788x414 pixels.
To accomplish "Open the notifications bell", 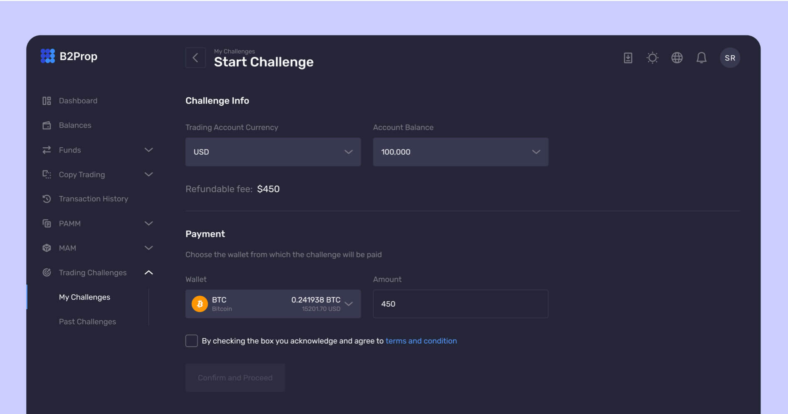I will (702, 58).
